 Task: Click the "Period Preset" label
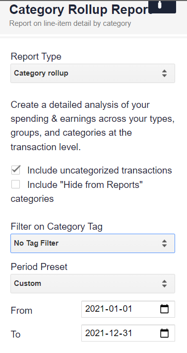39,267
